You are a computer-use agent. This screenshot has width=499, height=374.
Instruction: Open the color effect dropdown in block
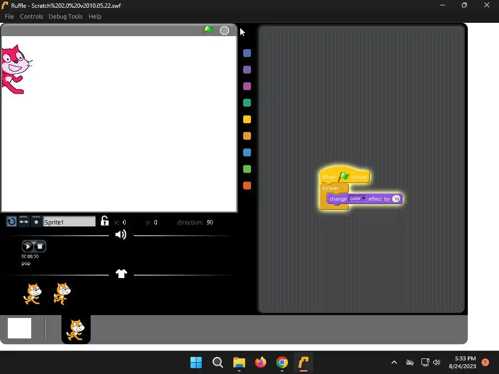tap(357, 199)
